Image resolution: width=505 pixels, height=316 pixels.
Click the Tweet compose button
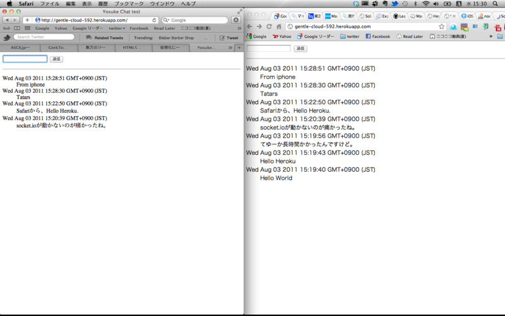click(x=229, y=38)
